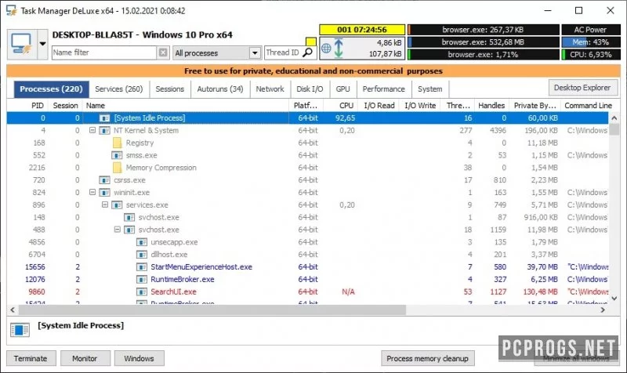This screenshot has width=627, height=373.
Task: Open the GPU tab
Action: coord(342,89)
